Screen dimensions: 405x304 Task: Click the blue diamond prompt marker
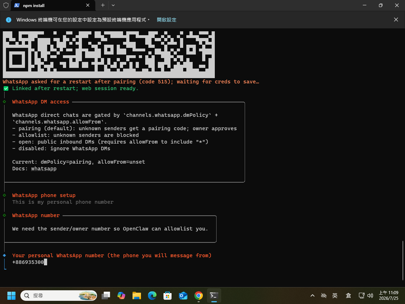point(4,255)
